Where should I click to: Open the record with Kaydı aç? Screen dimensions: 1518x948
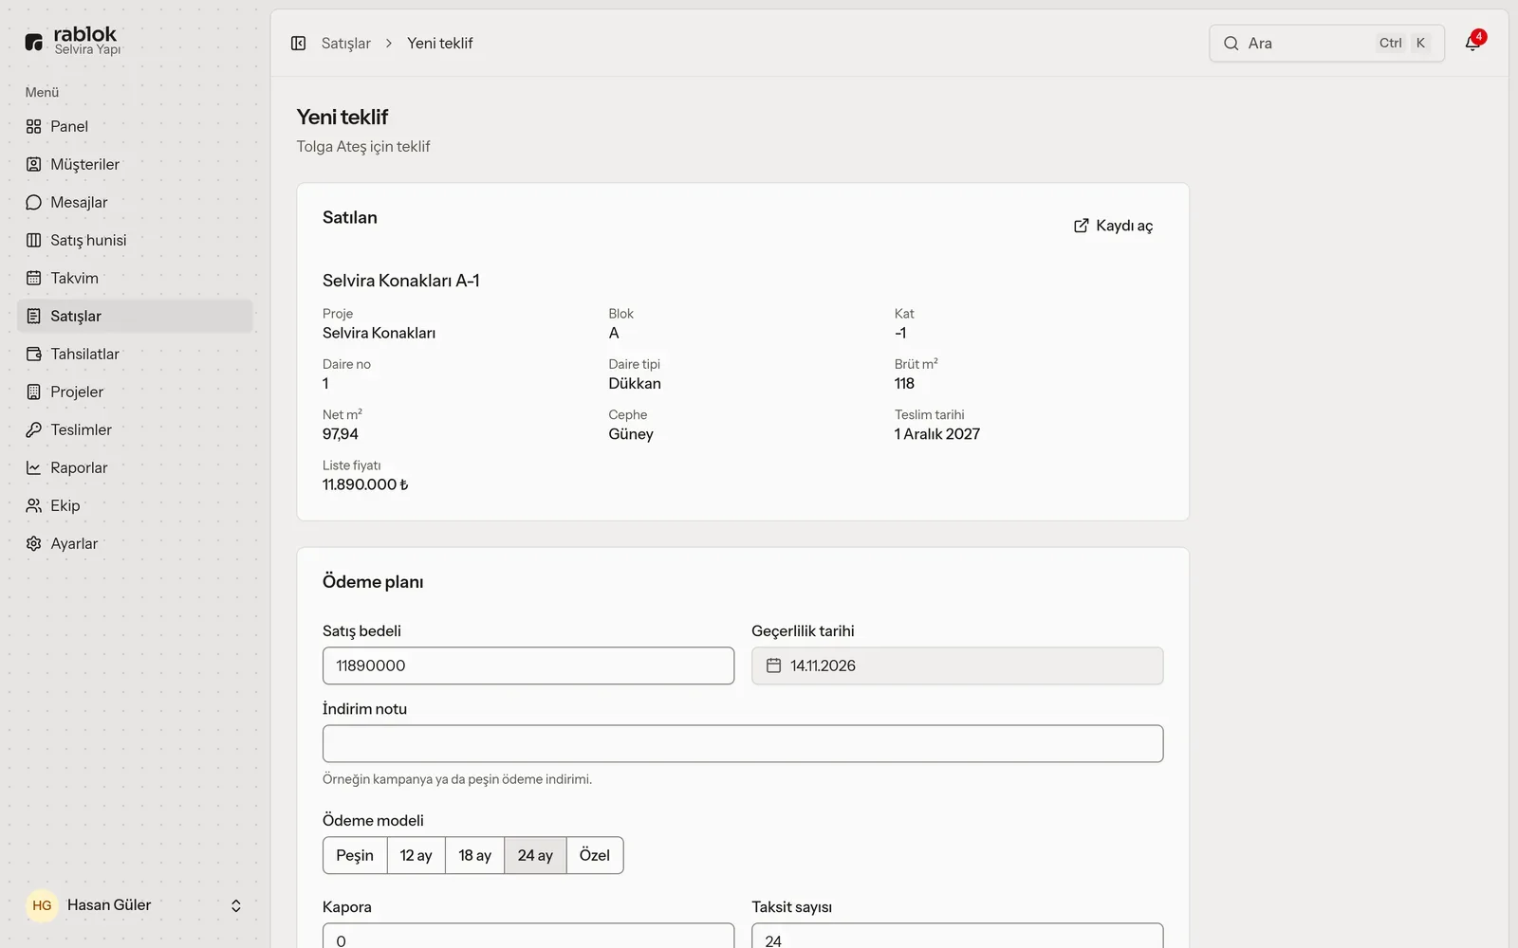pyautogui.click(x=1113, y=226)
